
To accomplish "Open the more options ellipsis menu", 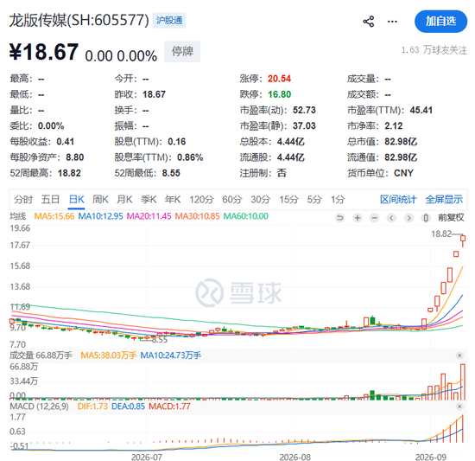I will 392,22.
